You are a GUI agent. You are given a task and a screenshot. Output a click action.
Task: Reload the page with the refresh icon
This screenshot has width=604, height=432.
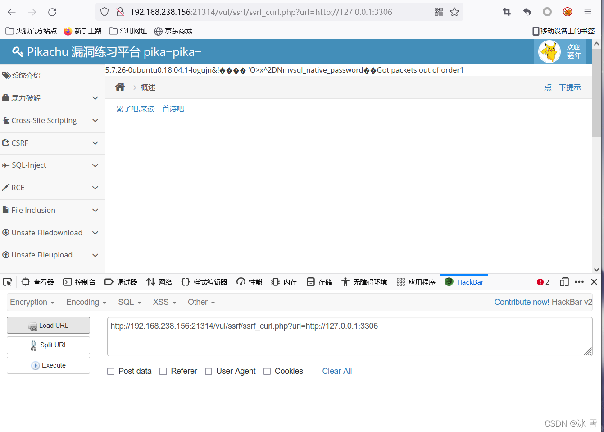(x=52, y=12)
